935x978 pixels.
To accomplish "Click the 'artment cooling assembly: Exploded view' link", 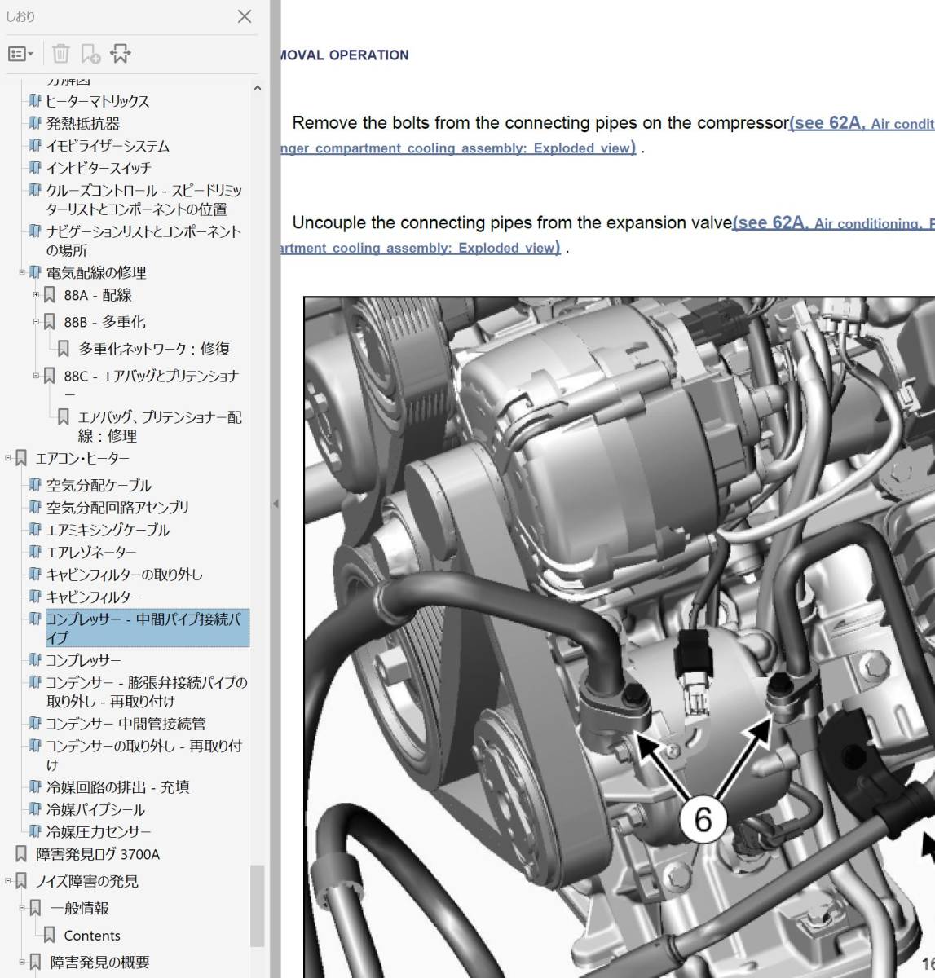I will pyautogui.click(x=421, y=248).
